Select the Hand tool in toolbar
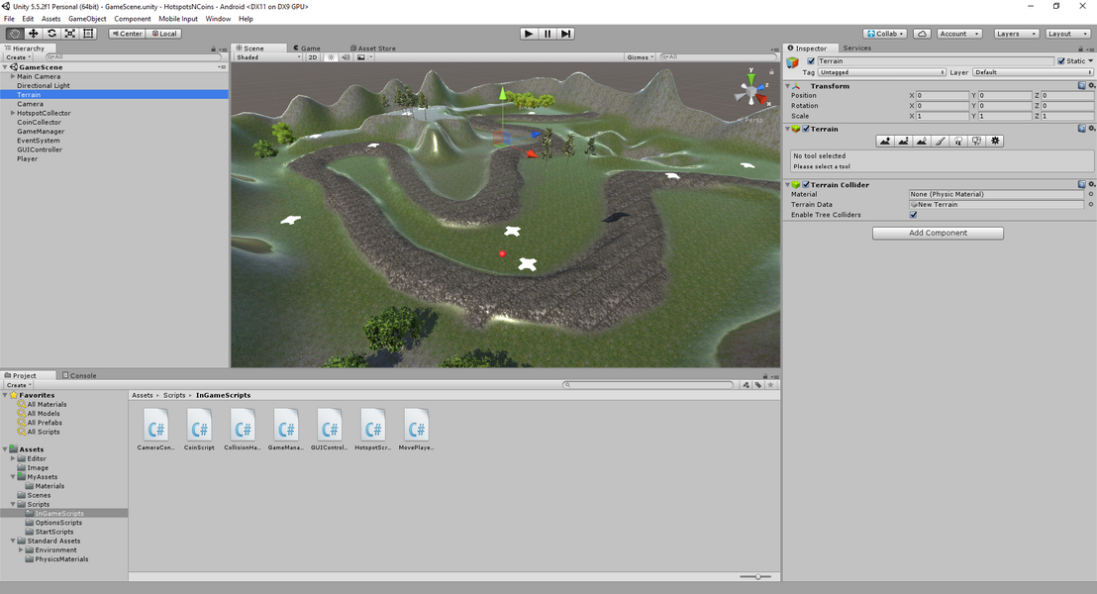 14,34
